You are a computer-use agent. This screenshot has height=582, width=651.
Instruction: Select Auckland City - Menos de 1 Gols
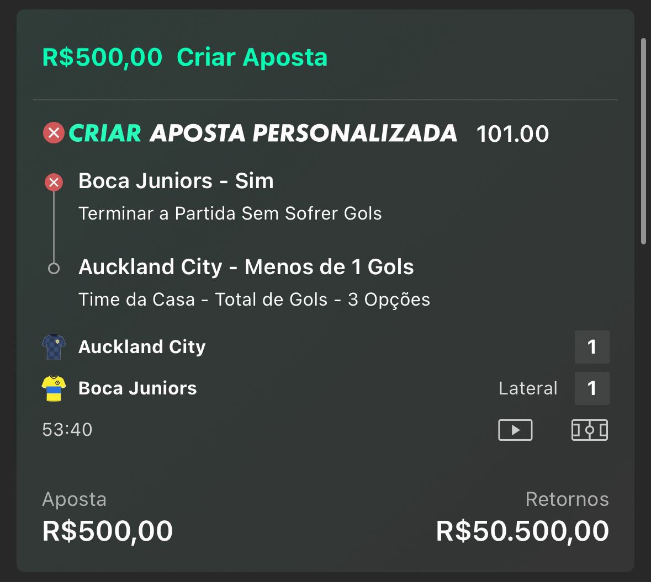click(246, 267)
